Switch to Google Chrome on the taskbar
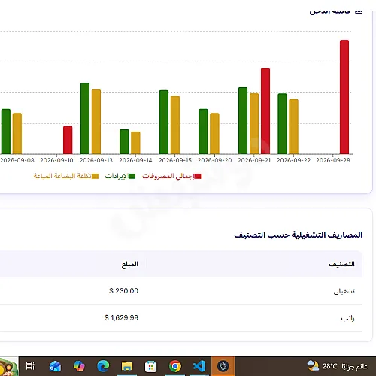This screenshot has width=376, height=376. click(x=175, y=366)
